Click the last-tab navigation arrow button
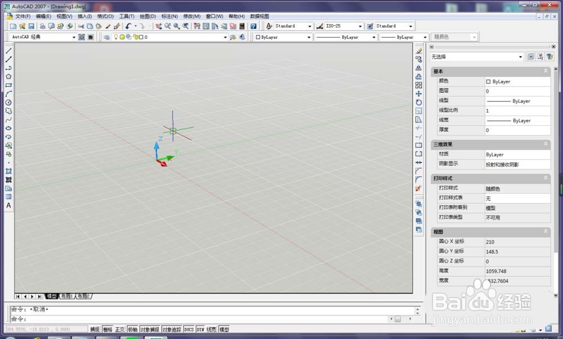The image size is (563, 339). click(39, 296)
